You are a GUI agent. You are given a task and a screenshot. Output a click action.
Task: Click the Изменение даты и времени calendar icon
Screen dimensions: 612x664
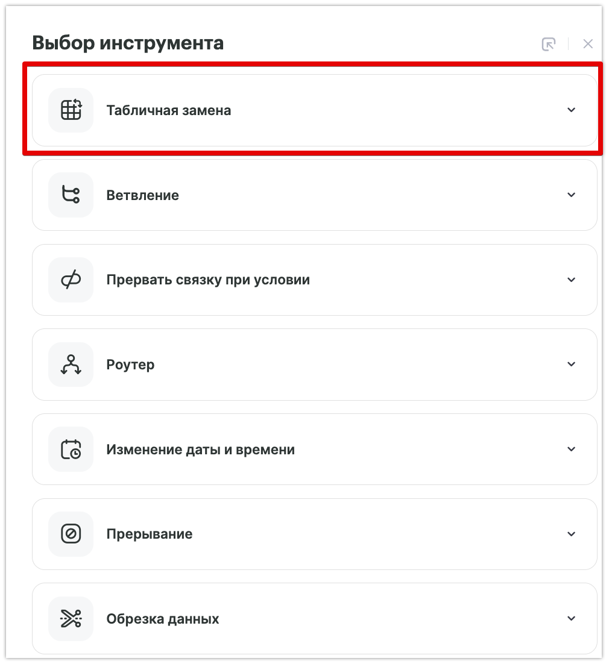pyautogui.click(x=71, y=449)
